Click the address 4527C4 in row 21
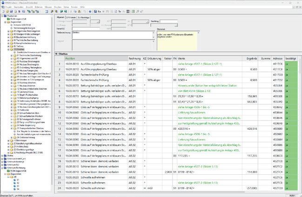The width and height of the screenshot is (302, 197). click(x=278, y=172)
